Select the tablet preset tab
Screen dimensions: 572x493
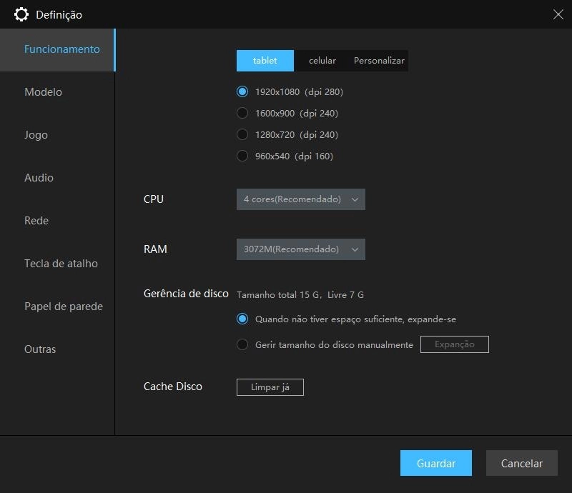pos(265,61)
